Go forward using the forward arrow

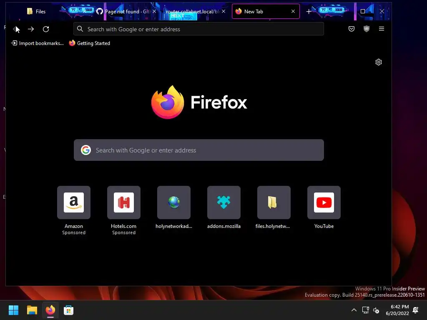click(31, 29)
